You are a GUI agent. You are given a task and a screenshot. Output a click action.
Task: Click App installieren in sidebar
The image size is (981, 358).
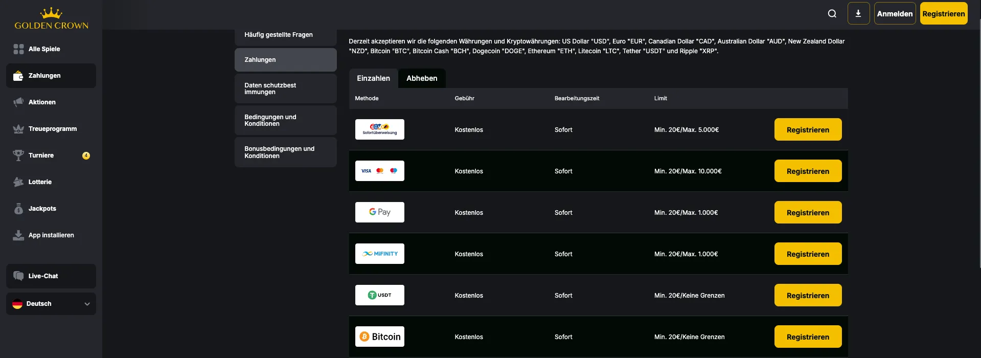tap(51, 235)
